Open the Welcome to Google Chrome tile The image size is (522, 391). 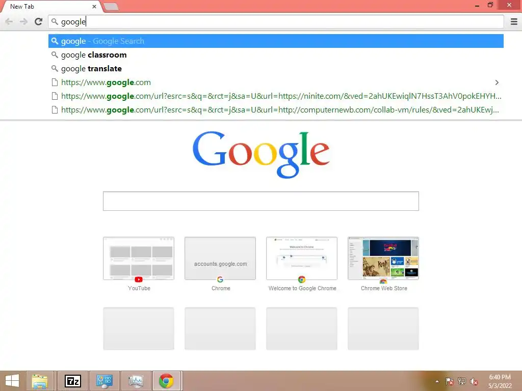point(302,258)
